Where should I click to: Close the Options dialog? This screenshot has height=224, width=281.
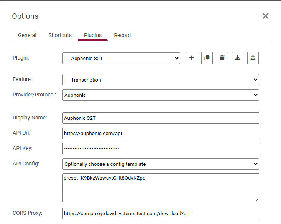pos(265,16)
